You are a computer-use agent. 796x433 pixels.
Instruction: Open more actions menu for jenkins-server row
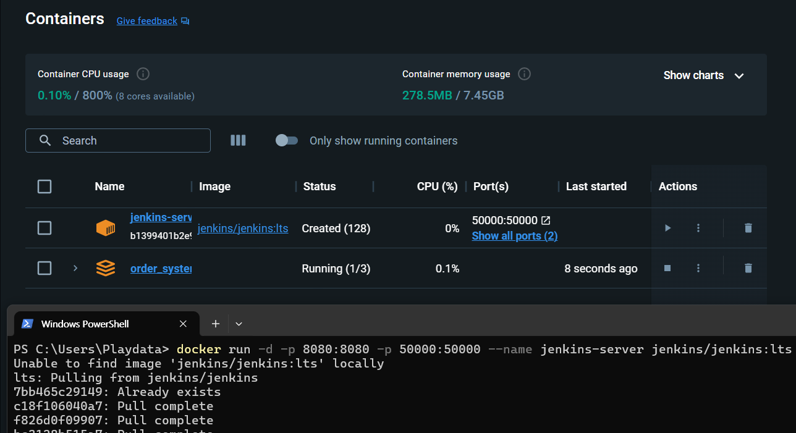698,228
